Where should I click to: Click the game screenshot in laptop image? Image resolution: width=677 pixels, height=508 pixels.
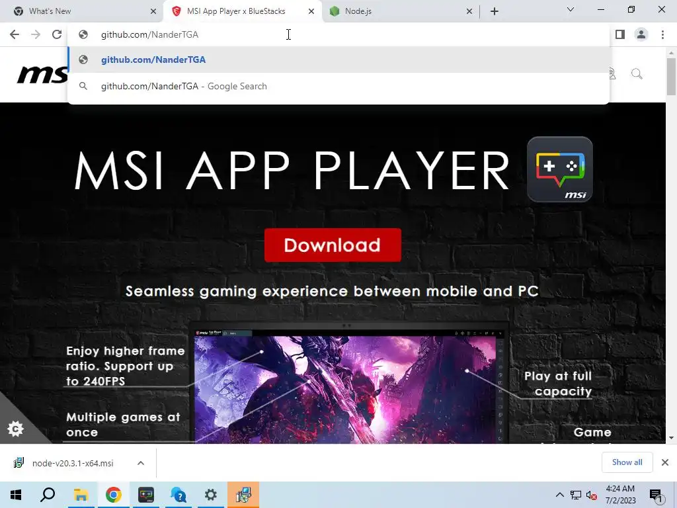345,390
